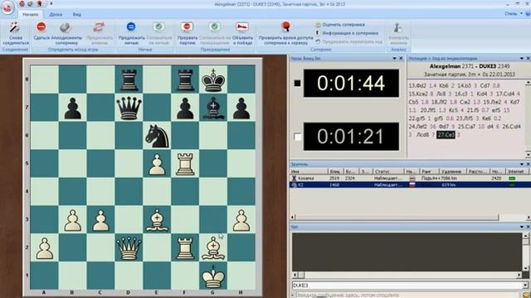The height and width of the screenshot is (298, 531).
Task: Click the notation panel vertical scrollbar down arrow
Action: tap(528, 155)
